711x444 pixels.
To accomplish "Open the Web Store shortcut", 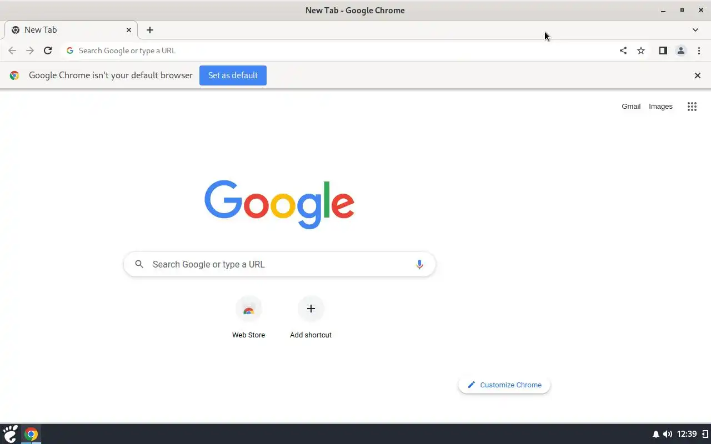I will [x=248, y=317].
